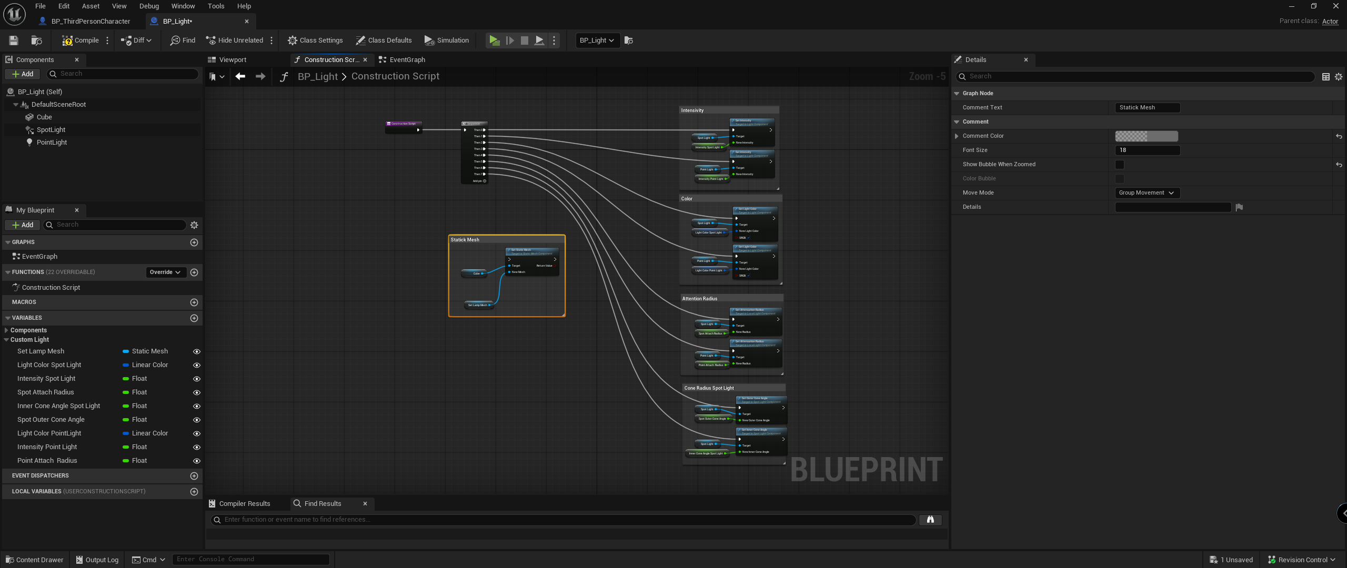
Task: Click the save blueprint icon
Action: coord(14,40)
